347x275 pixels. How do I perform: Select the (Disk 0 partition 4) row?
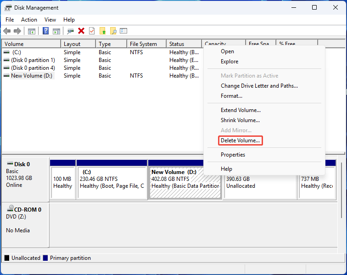(x=103, y=68)
